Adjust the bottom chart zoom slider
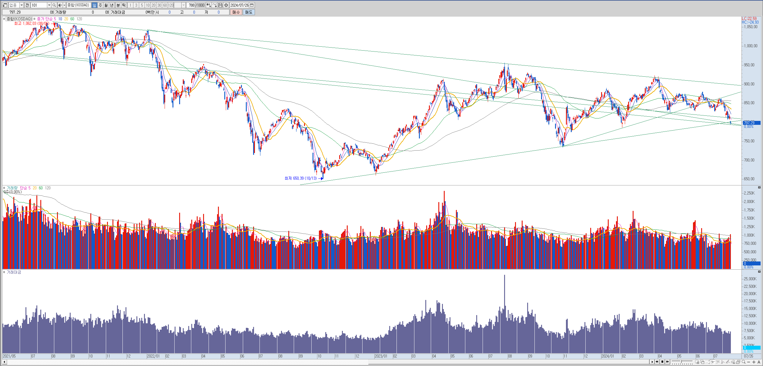 click(681, 361)
